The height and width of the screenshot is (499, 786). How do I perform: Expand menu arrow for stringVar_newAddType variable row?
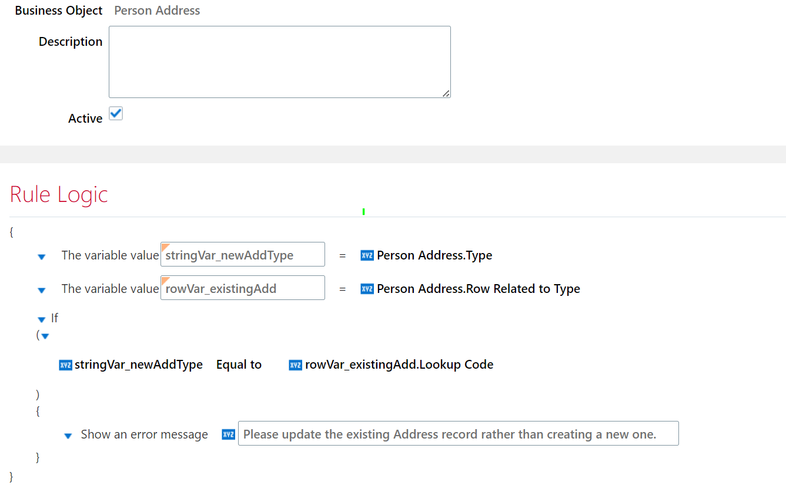point(42,257)
